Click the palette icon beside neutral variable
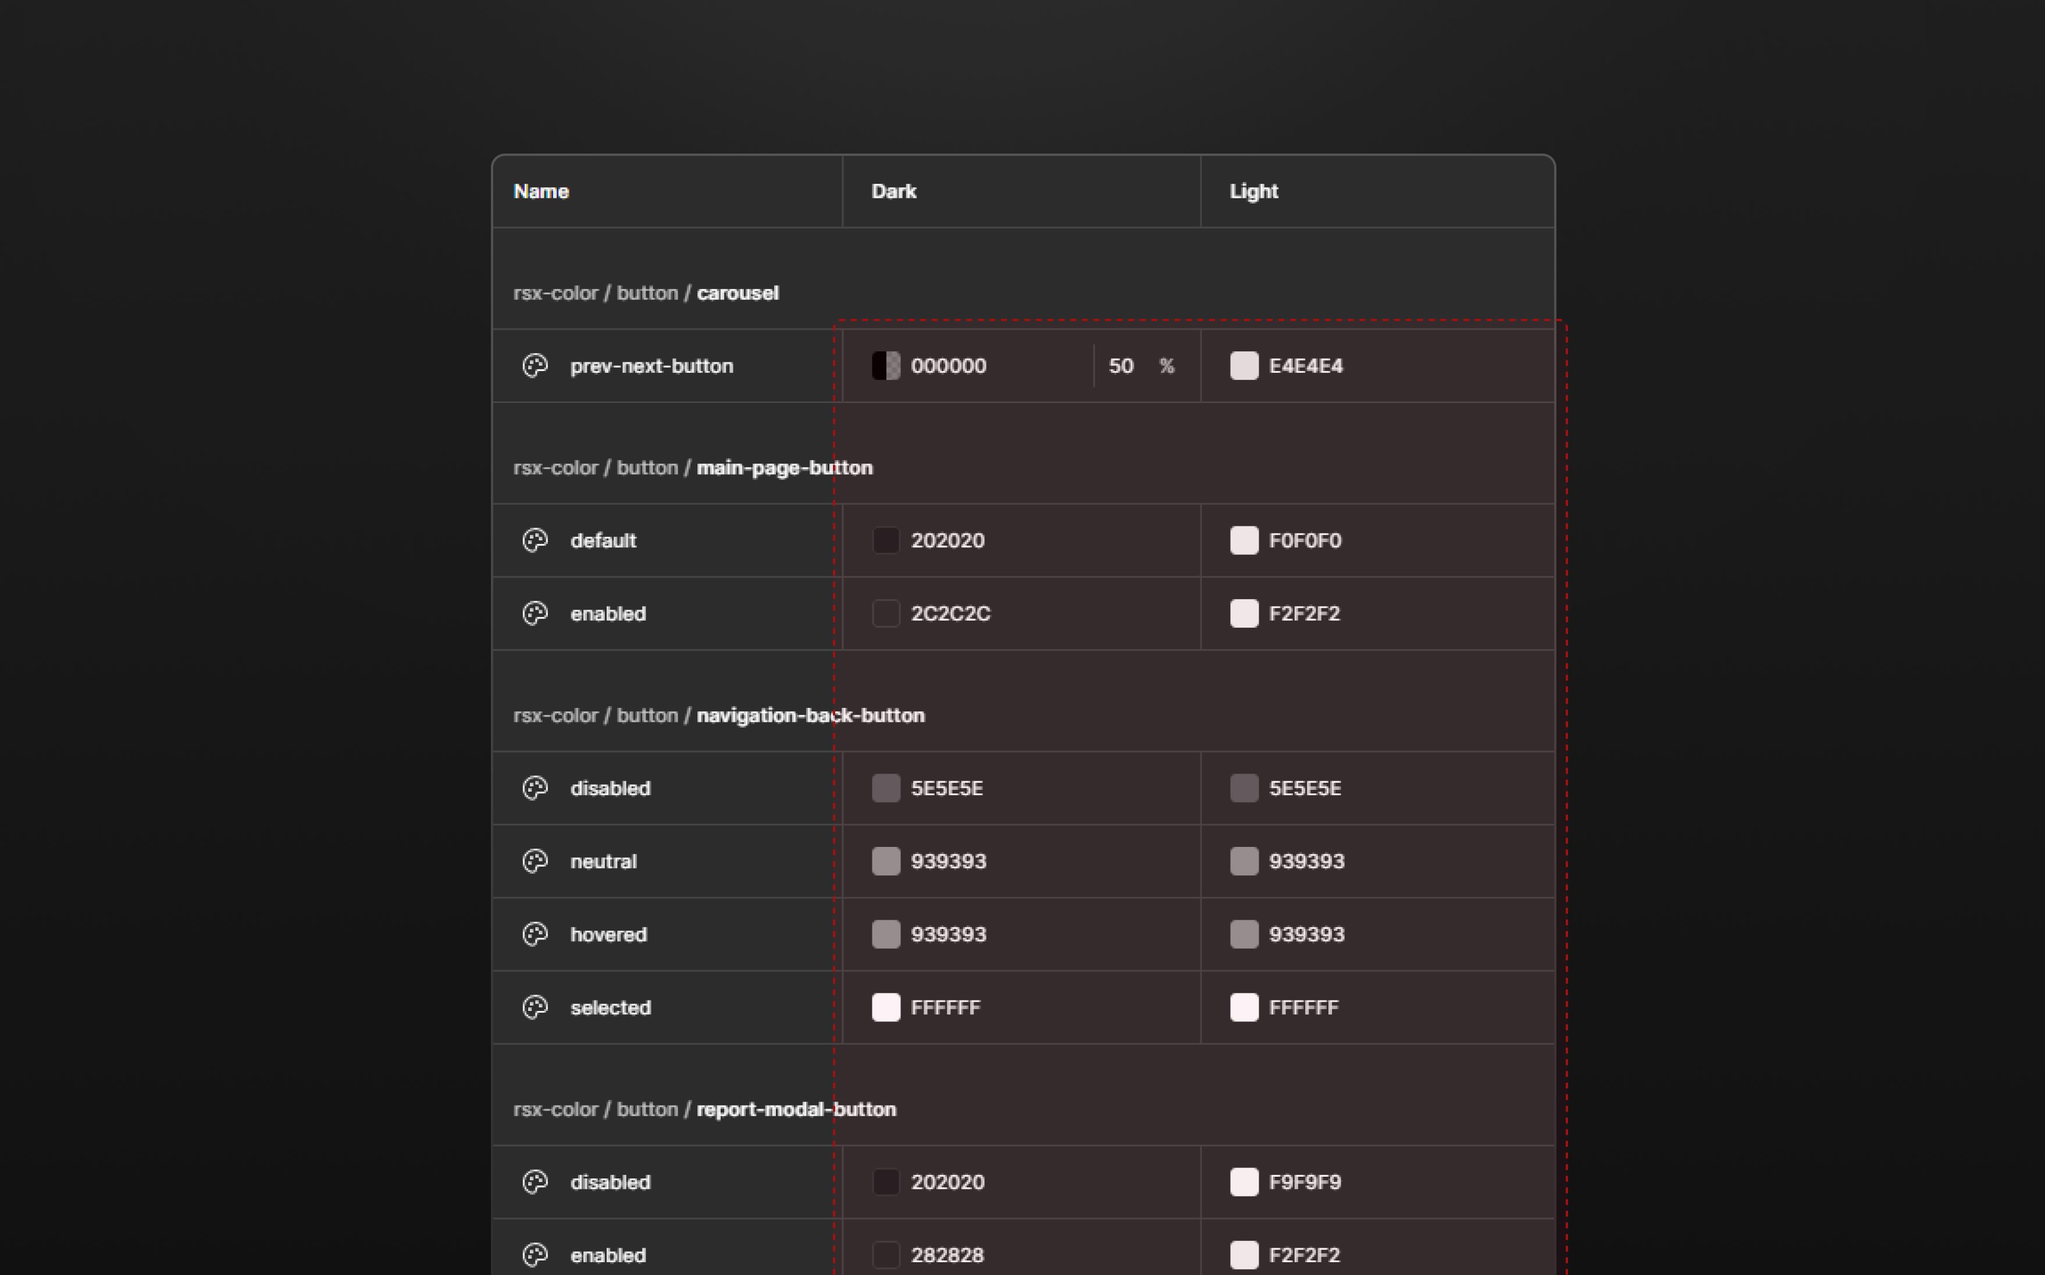Viewport: 2045px width, 1275px height. 535,861
